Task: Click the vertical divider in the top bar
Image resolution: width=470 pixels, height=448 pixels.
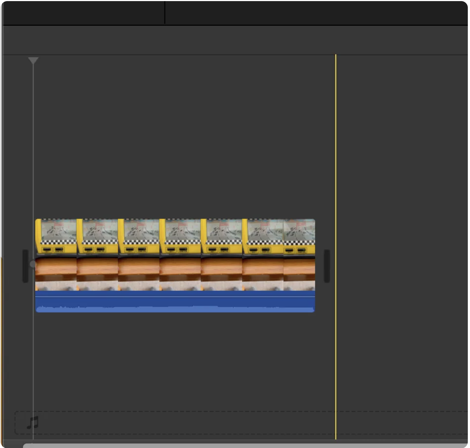Action: pos(165,13)
